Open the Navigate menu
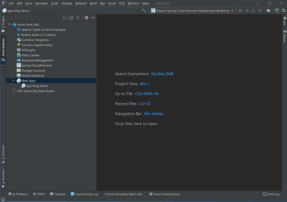The height and width of the screenshot is (202, 287). point(41,3)
